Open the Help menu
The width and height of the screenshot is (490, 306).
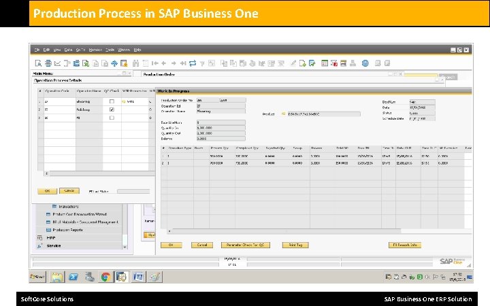point(137,50)
